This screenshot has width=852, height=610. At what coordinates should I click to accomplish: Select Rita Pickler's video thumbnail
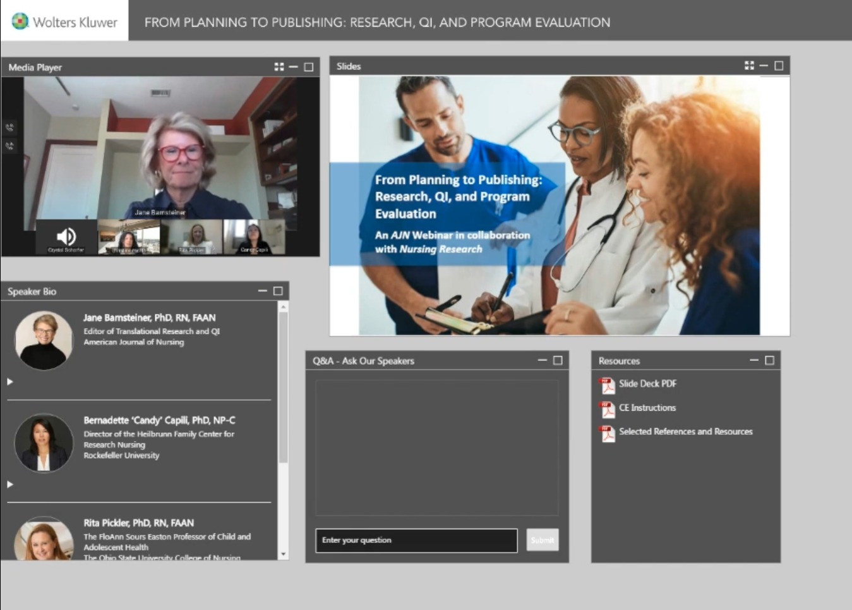[191, 236]
